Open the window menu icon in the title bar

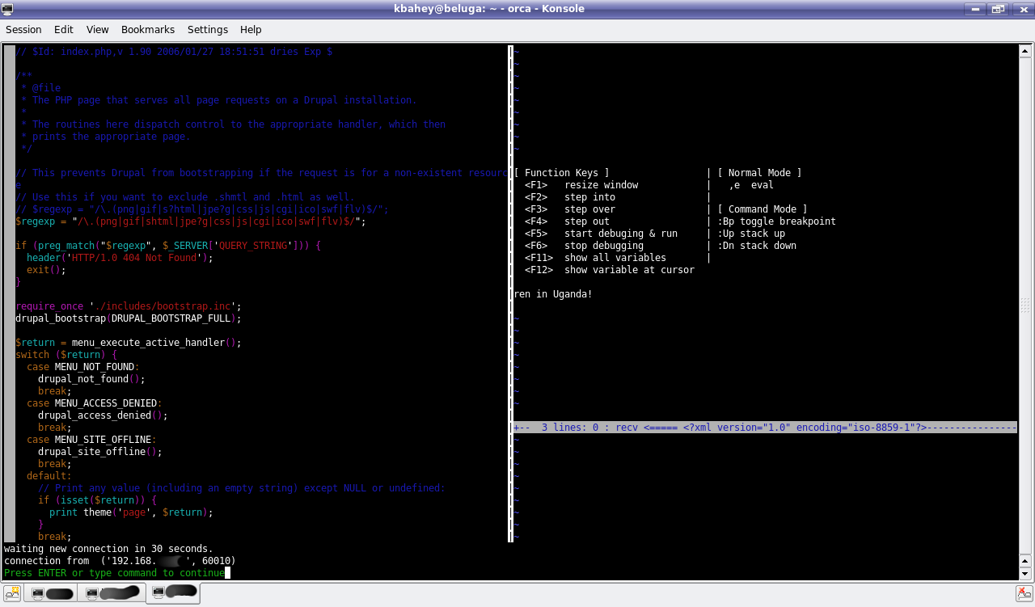[x=9, y=9]
